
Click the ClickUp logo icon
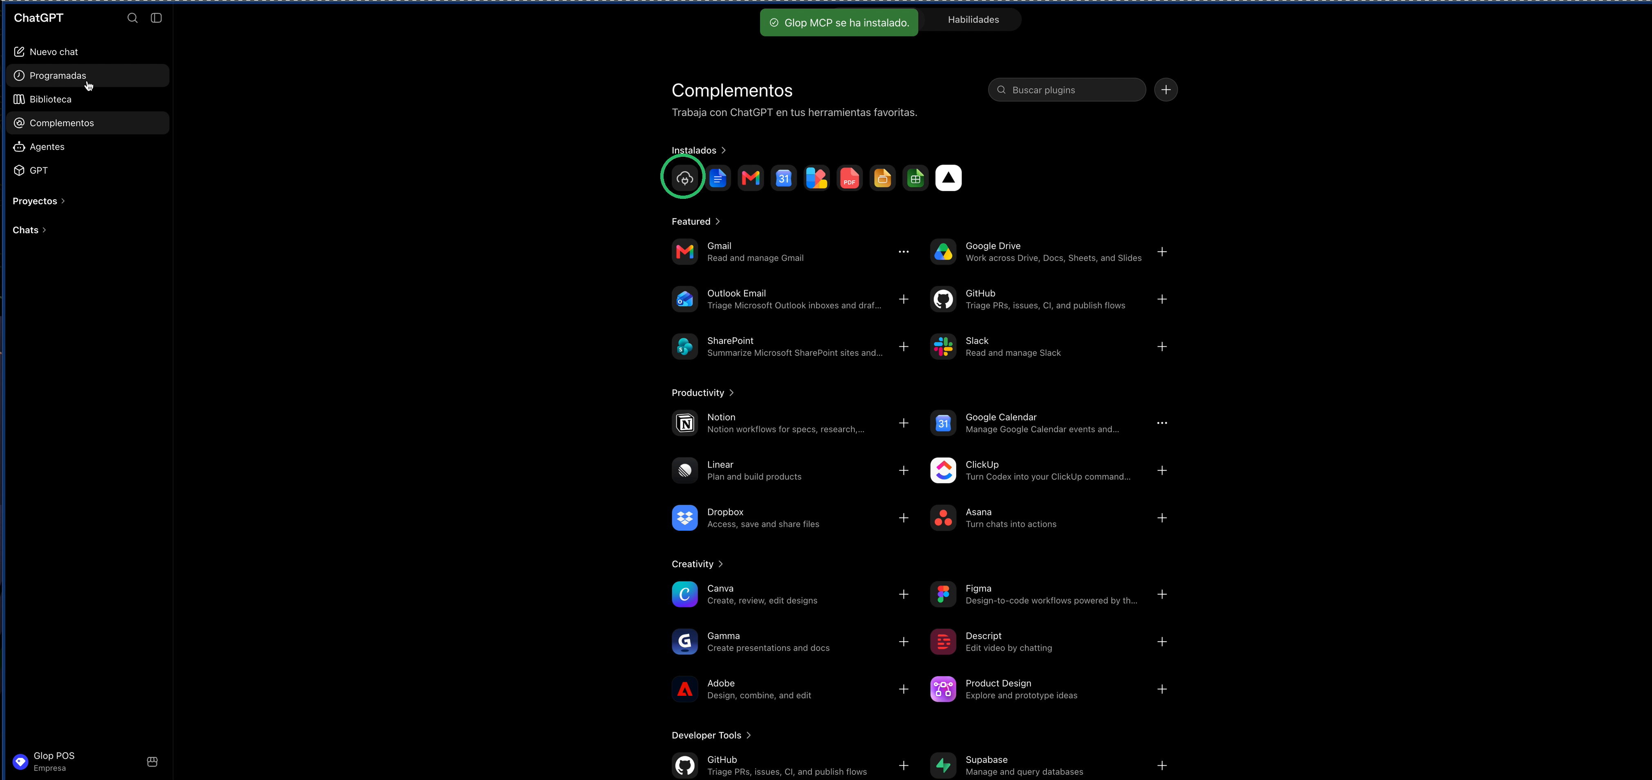[943, 470]
